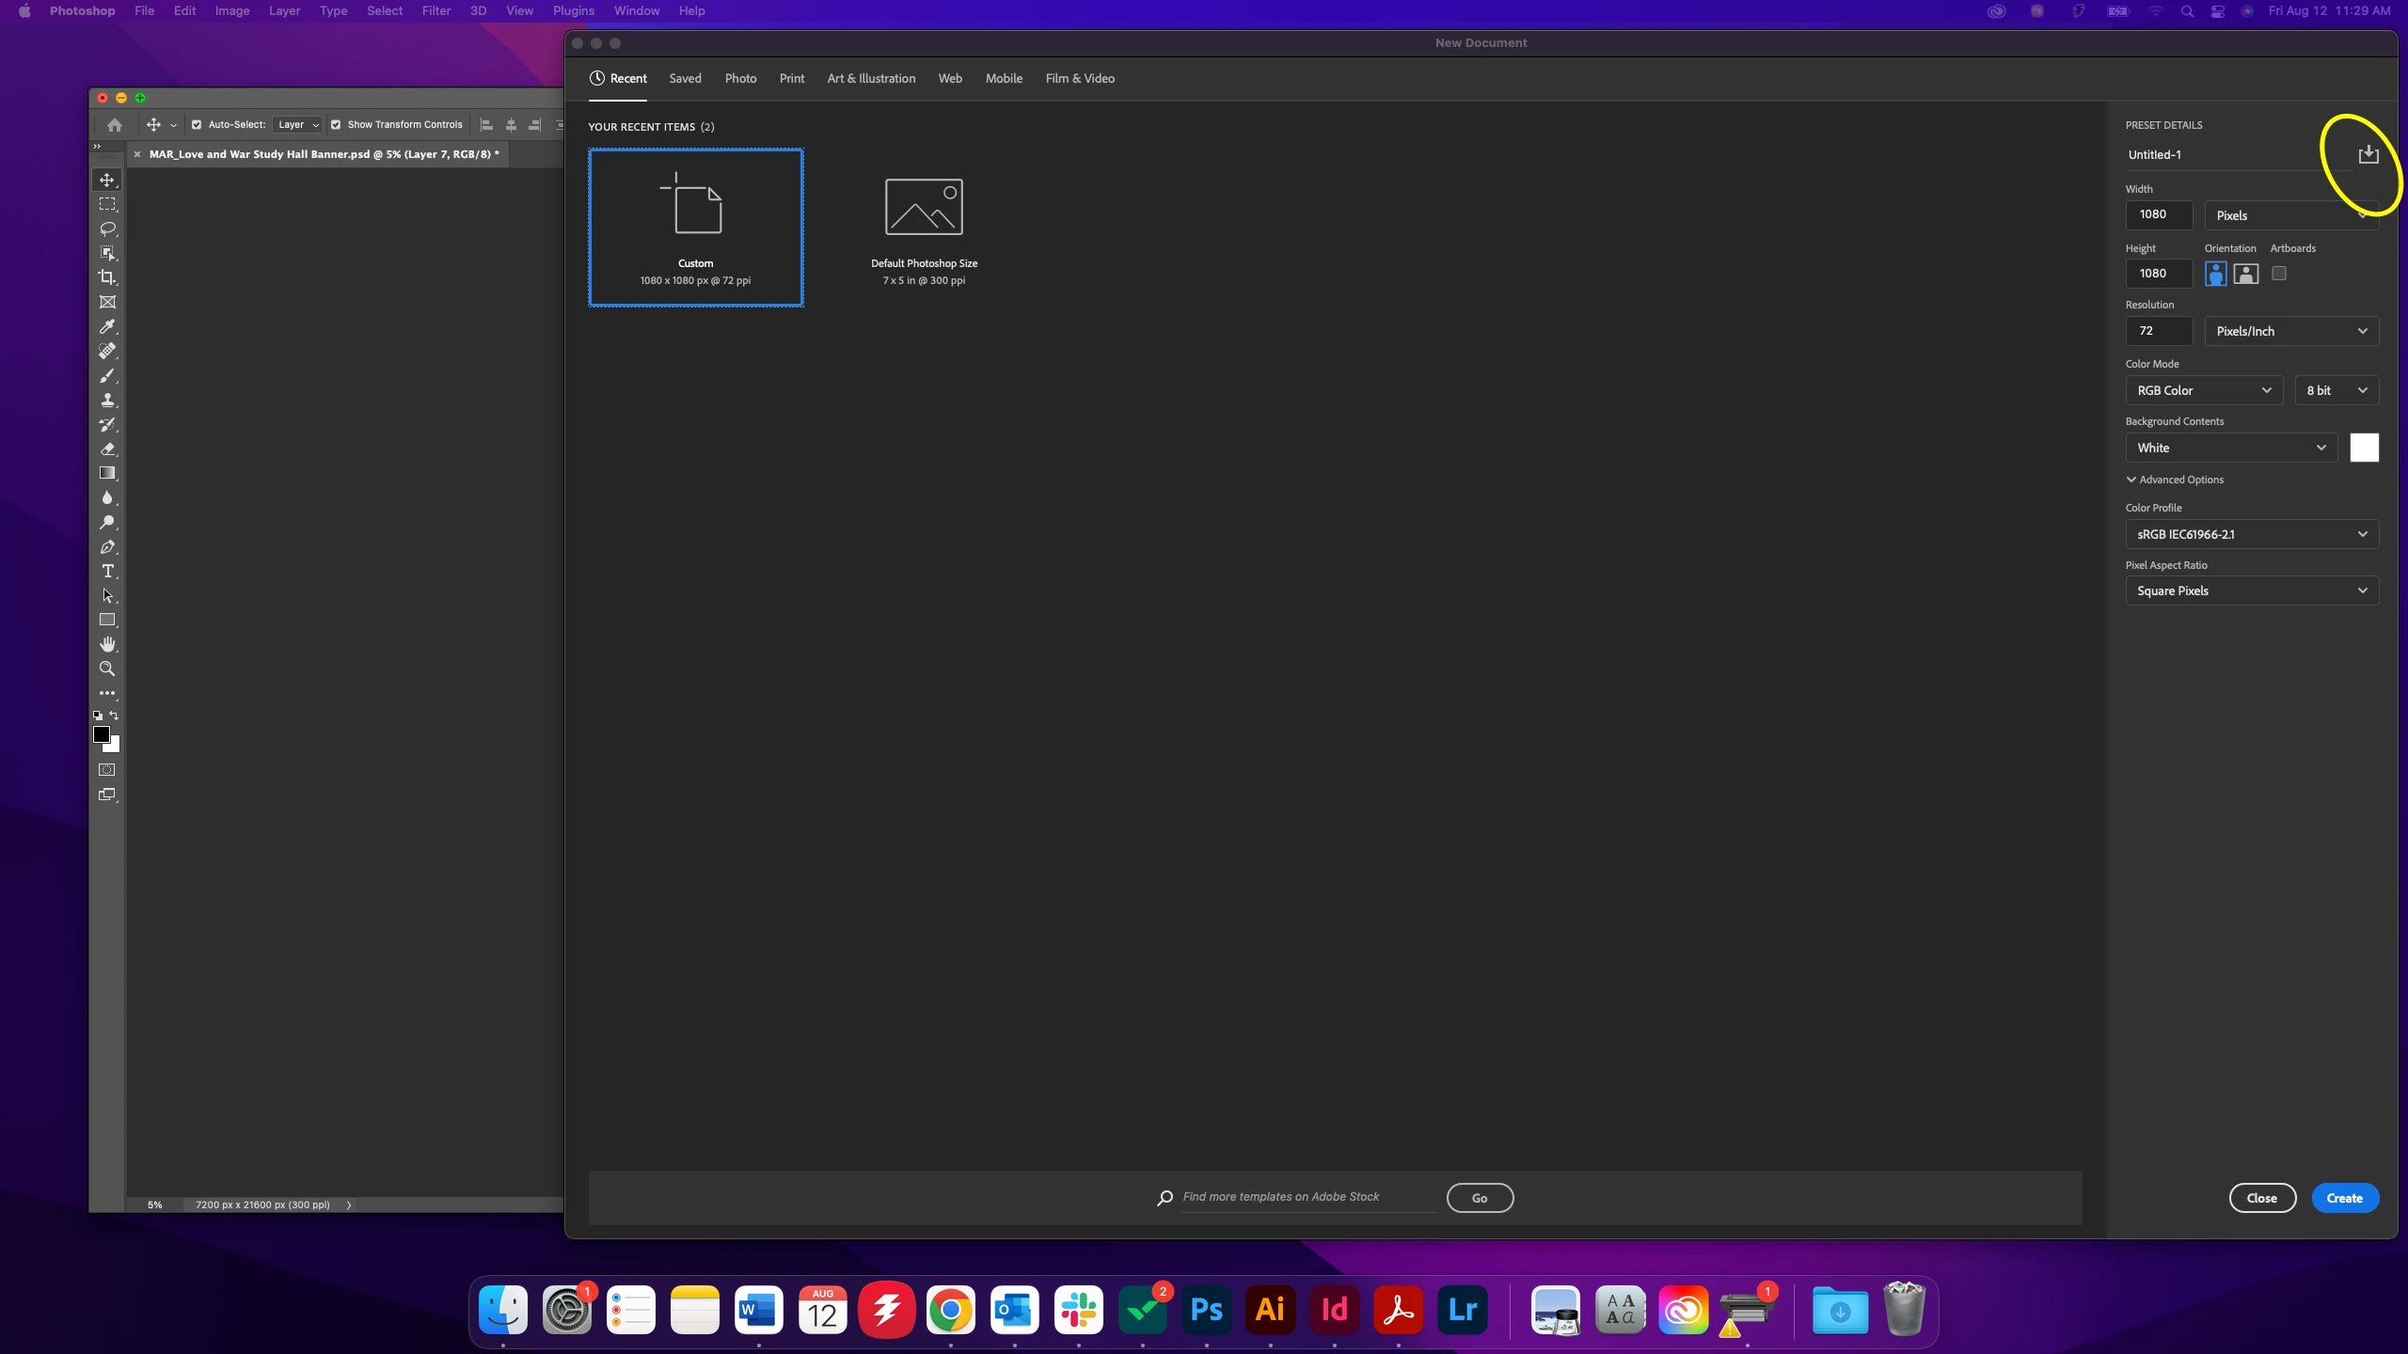Image resolution: width=2408 pixels, height=1354 pixels.
Task: Switch to the Print tab
Action: point(791,78)
